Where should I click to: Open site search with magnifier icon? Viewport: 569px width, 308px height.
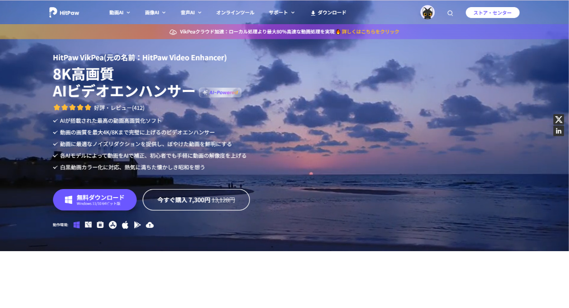pos(450,13)
